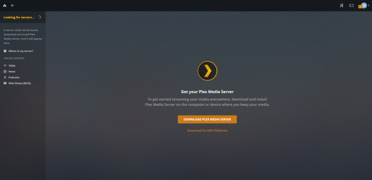Click the 'To get started streaming' description
The height and width of the screenshot is (180, 372).
point(207,102)
